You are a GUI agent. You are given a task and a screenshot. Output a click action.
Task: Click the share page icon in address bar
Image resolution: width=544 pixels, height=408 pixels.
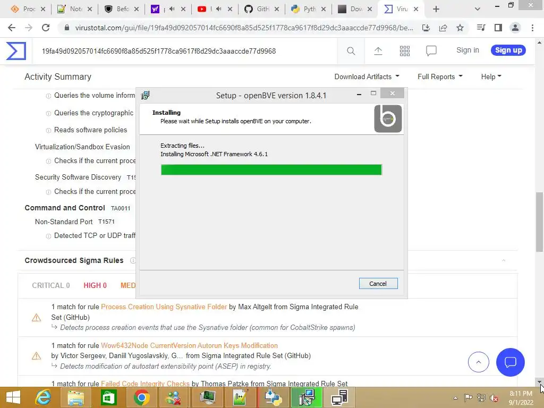click(443, 28)
